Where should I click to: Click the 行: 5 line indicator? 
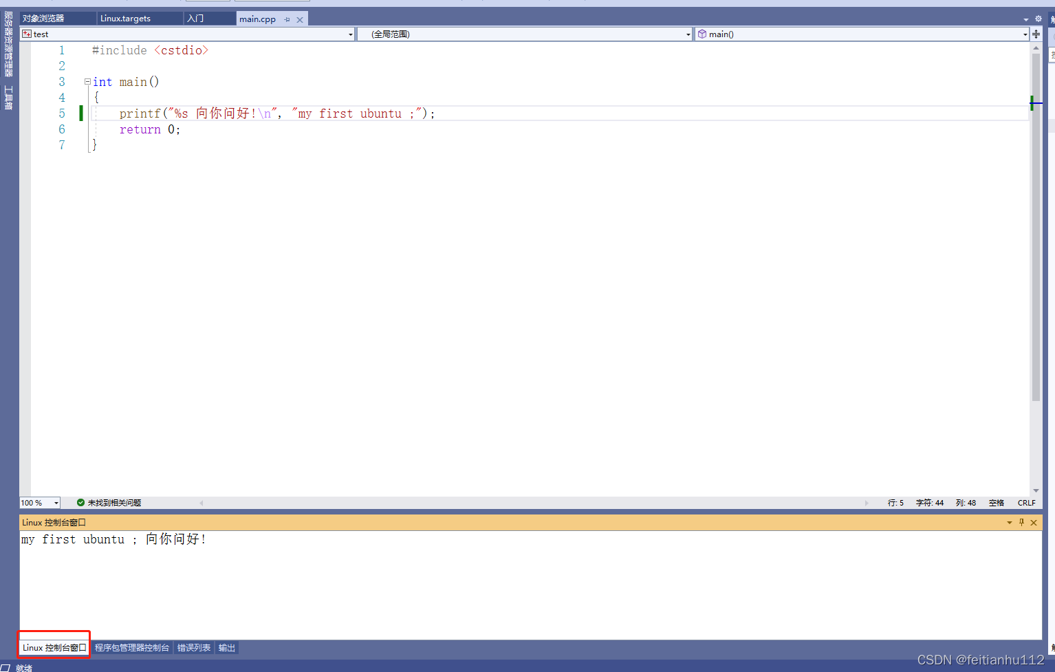point(895,503)
